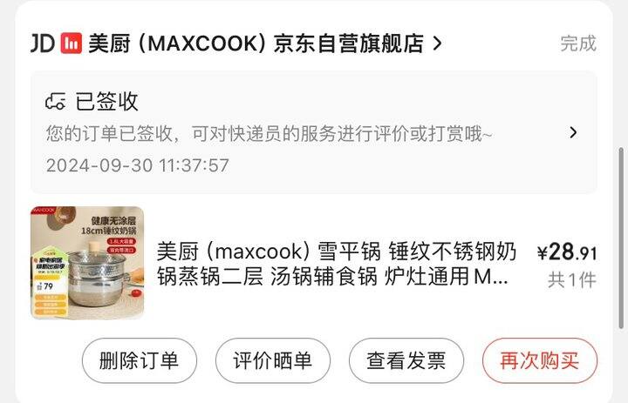Click the ¥28.91 price

click(567, 252)
